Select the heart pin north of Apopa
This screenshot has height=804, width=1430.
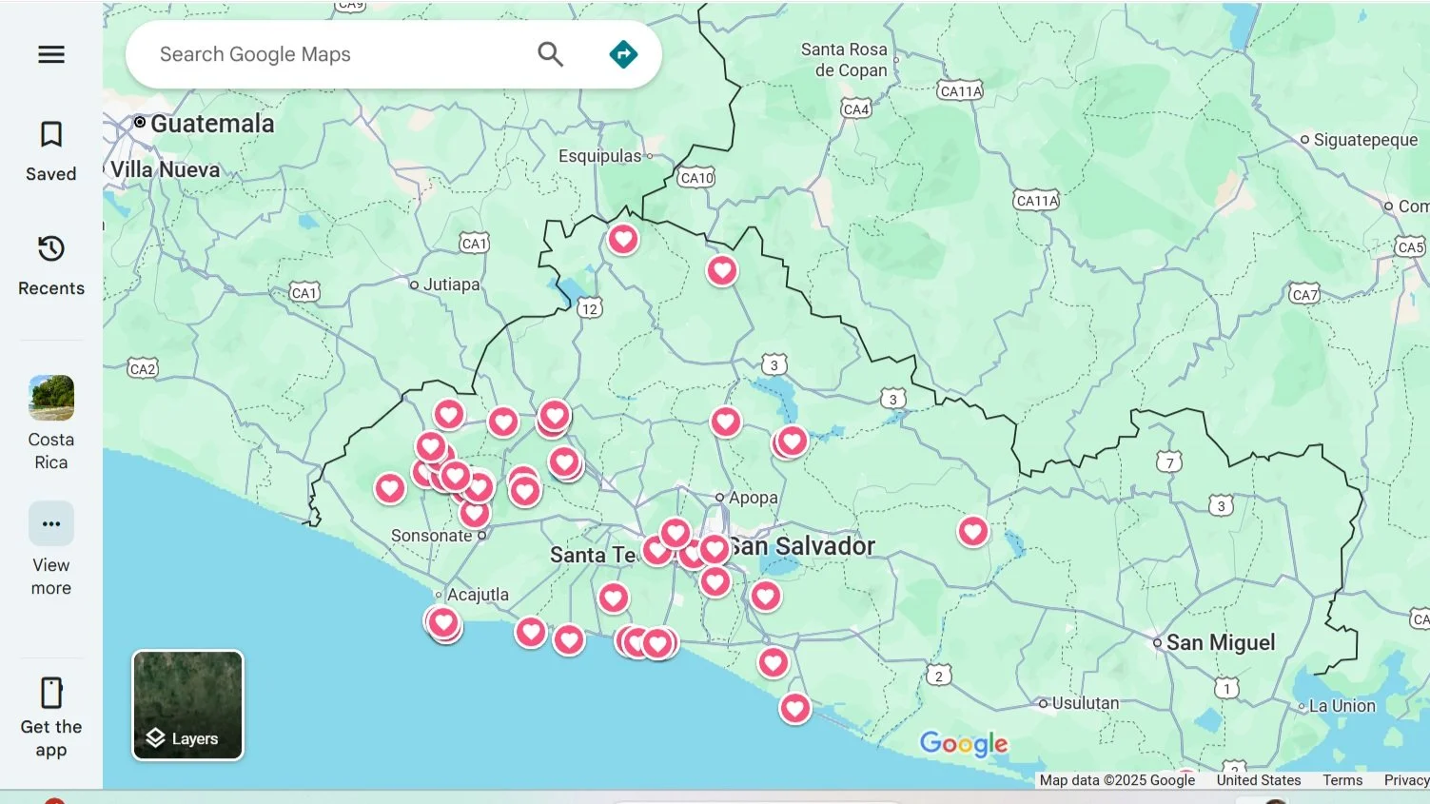click(726, 422)
